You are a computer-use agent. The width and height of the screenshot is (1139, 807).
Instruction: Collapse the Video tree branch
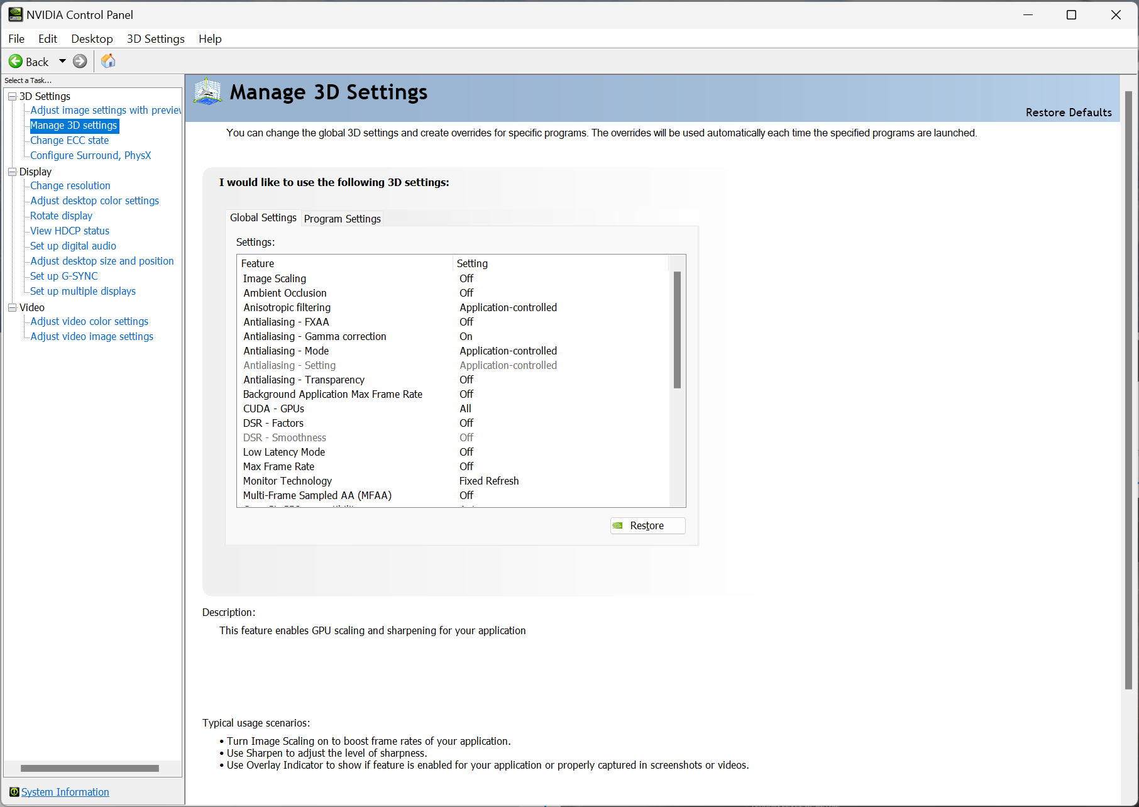coord(11,307)
